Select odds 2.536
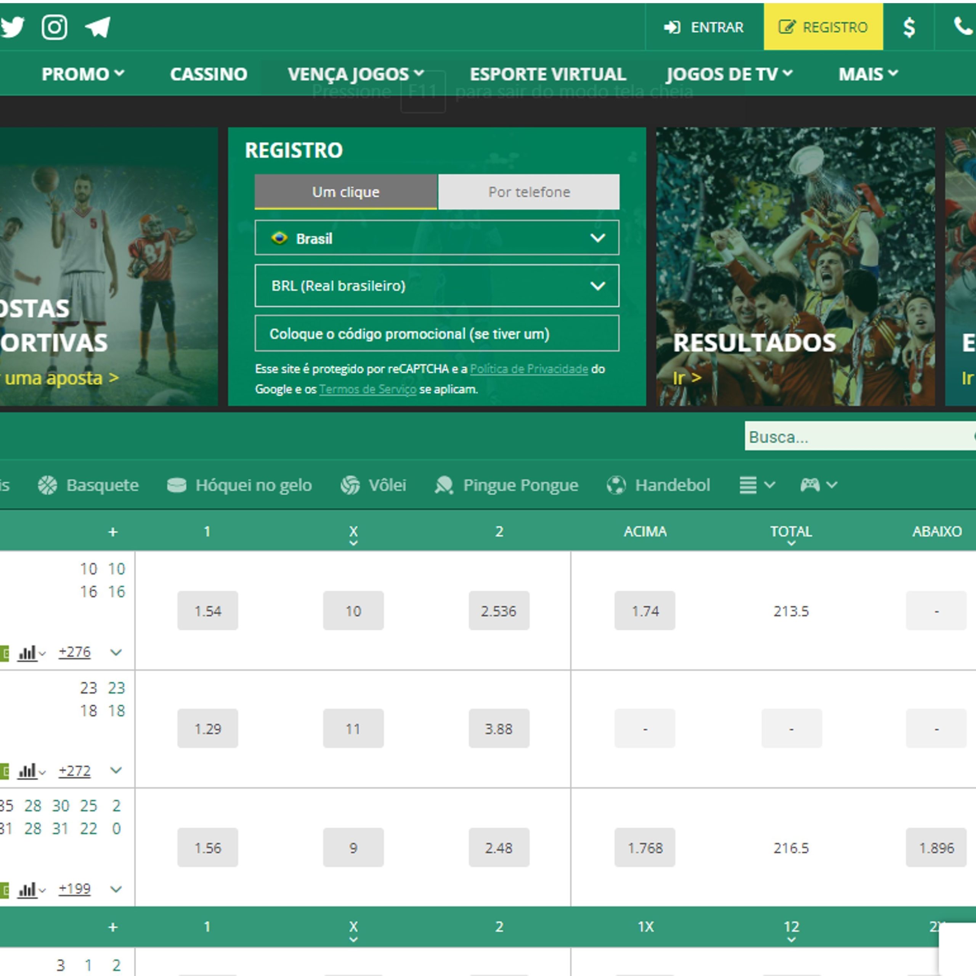Image resolution: width=976 pixels, height=976 pixels. [499, 611]
